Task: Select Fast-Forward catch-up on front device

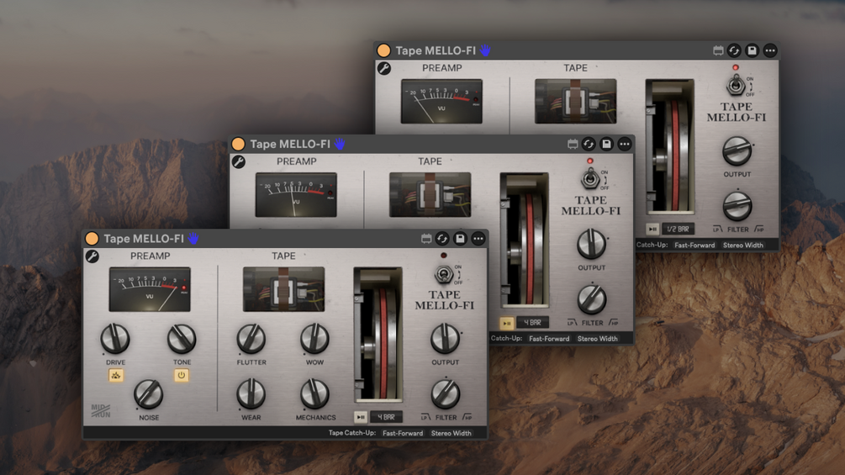Action: [x=403, y=433]
